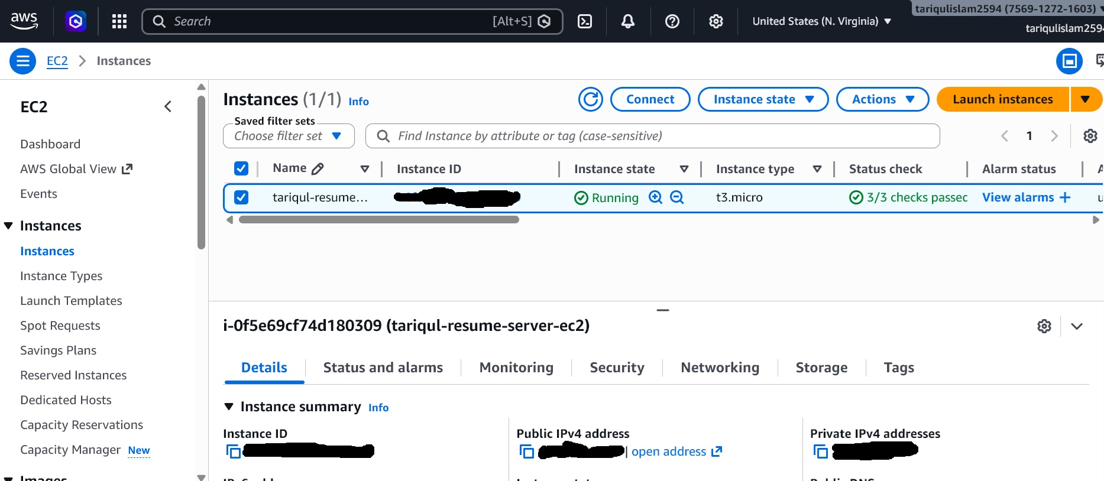The image size is (1104, 481).
Task: Click View alarms link
Action: [x=1018, y=197]
